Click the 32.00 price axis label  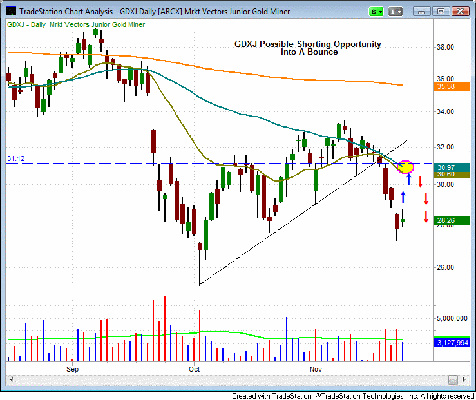pyautogui.click(x=445, y=147)
